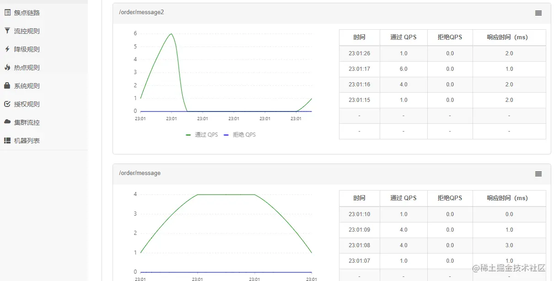Open 热点规则 in the sidebar
This screenshot has width=554, height=281.
coord(27,68)
